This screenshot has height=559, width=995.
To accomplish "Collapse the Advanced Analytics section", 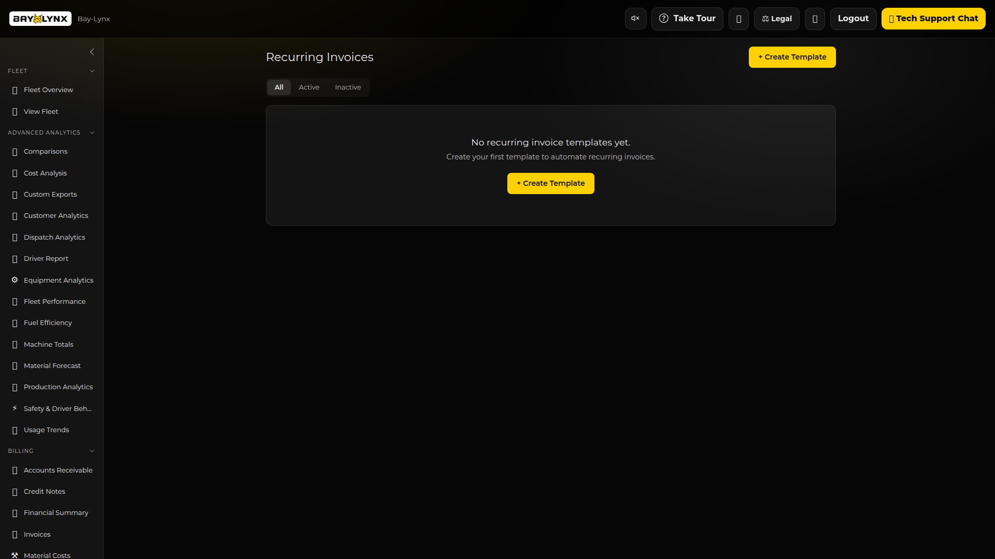I will coord(92,133).
